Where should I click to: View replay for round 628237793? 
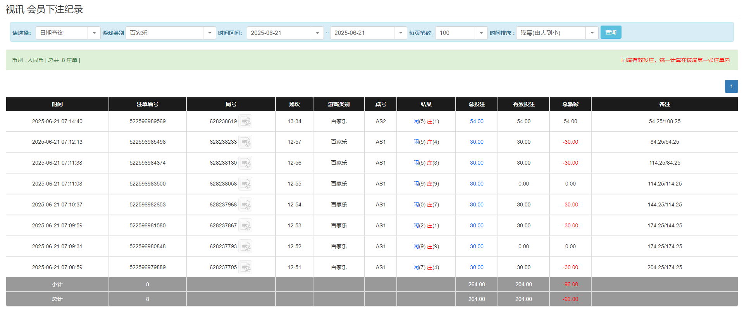245,247
